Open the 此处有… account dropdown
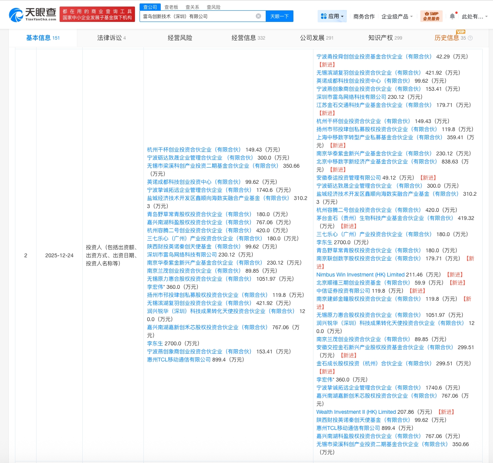 [474, 16]
